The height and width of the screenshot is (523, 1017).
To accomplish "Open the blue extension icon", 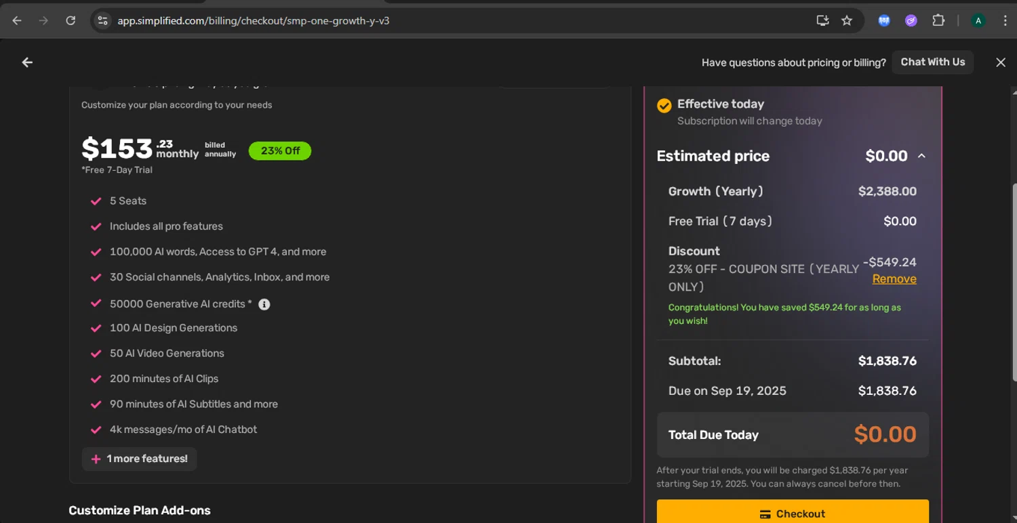I will click(884, 20).
